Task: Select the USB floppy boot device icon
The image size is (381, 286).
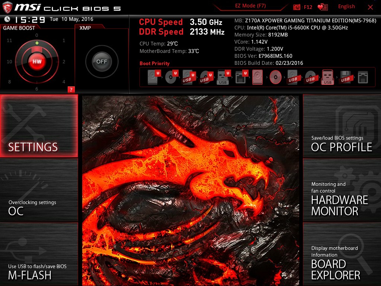Action: tap(345, 77)
